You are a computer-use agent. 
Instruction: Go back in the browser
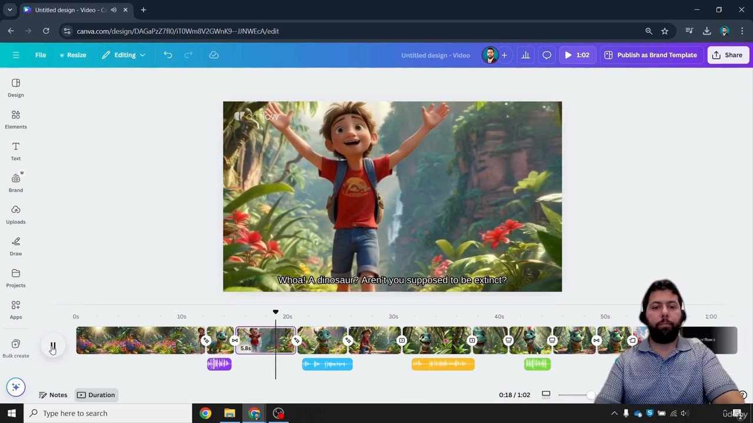(x=11, y=31)
